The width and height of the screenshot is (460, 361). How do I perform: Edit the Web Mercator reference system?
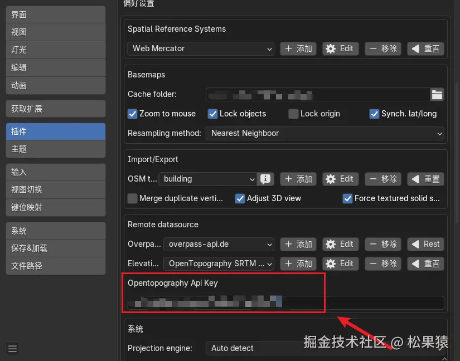click(x=340, y=48)
